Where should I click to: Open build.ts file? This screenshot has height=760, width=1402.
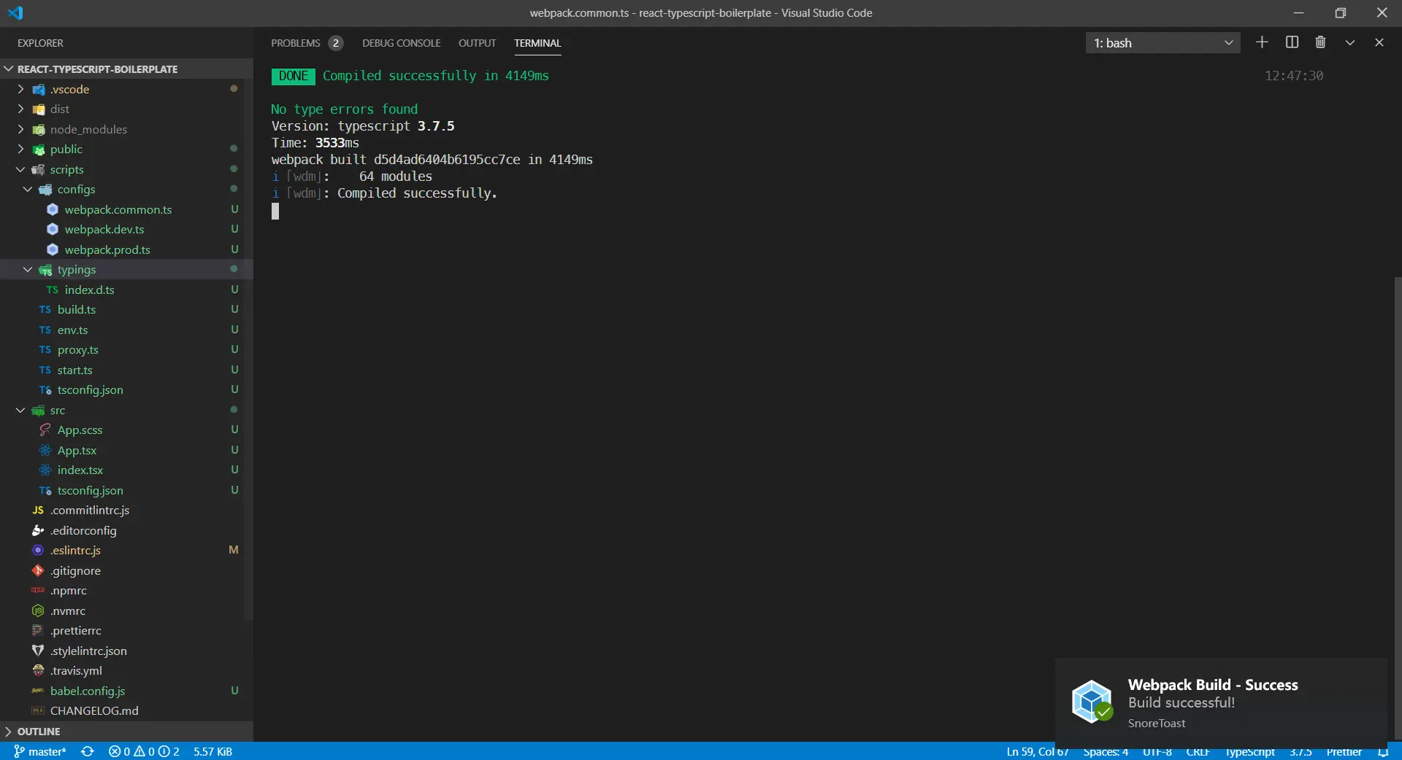pyautogui.click(x=126, y=309)
